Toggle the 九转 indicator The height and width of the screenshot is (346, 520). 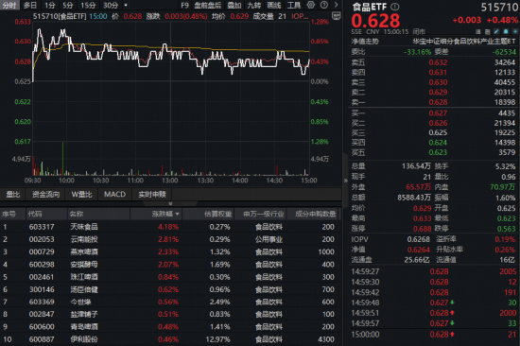tap(254, 5)
